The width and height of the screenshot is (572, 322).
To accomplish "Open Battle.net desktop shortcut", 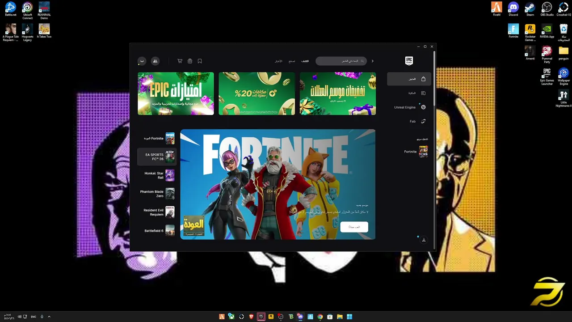I will pyautogui.click(x=11, y=9).
